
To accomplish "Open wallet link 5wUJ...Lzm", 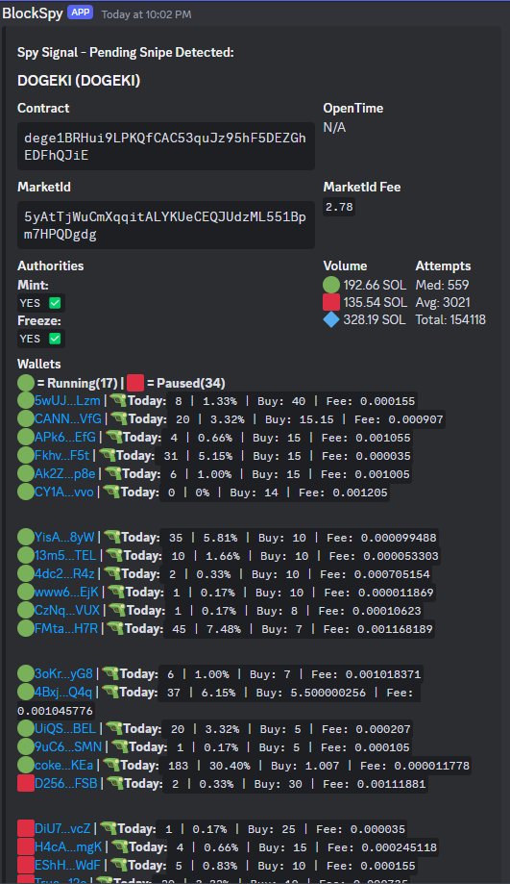I will [67, 401].
